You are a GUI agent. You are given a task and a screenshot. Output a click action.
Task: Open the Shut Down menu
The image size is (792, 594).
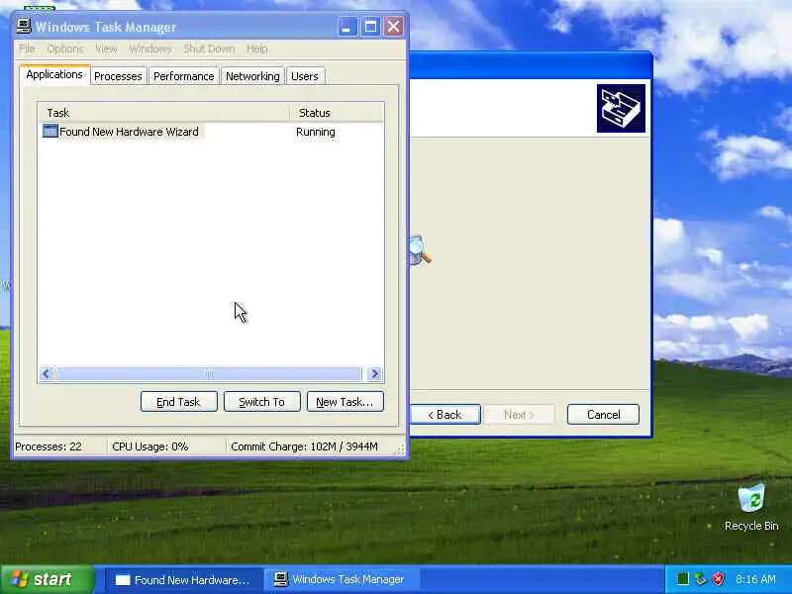click(x=209, y=49)
